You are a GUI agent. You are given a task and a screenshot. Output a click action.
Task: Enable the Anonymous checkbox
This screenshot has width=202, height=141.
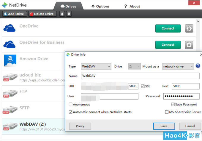click(x=70, y=104)
